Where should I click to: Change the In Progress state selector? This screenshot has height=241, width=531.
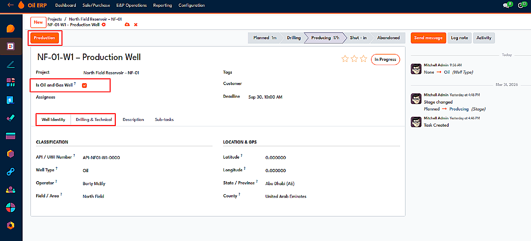385,60
